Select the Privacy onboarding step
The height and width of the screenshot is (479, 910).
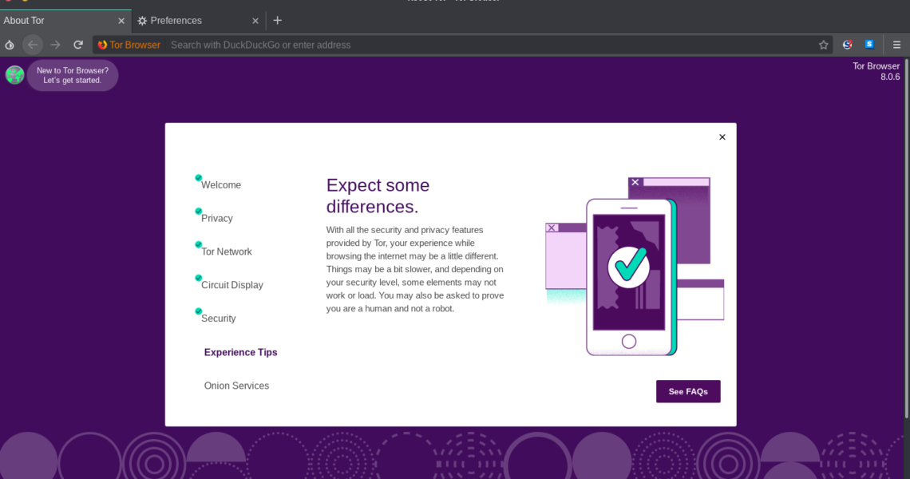pos(216,218)
